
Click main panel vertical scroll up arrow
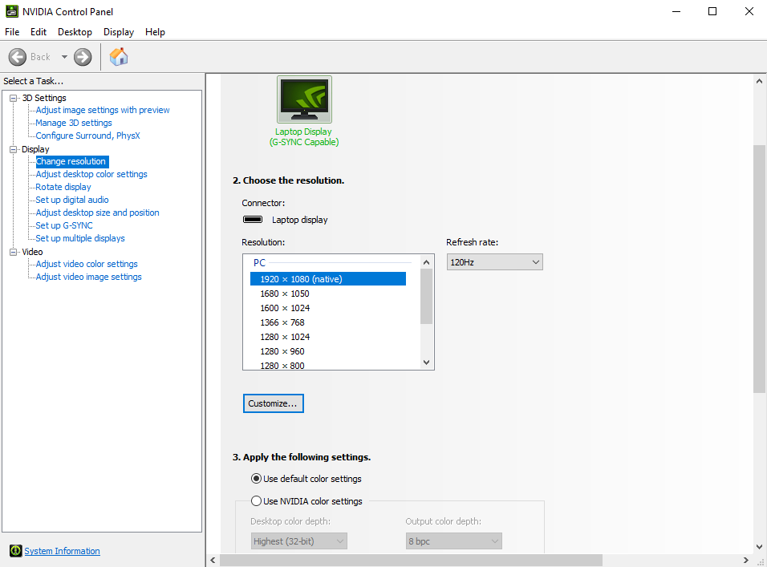click(759, 81)
